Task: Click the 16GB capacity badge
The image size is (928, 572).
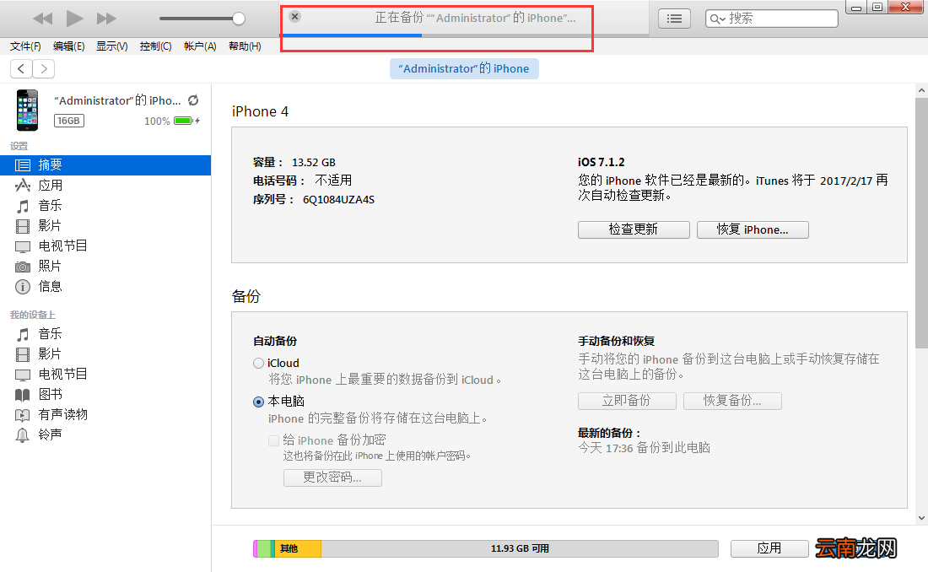Action: point(68,121)
